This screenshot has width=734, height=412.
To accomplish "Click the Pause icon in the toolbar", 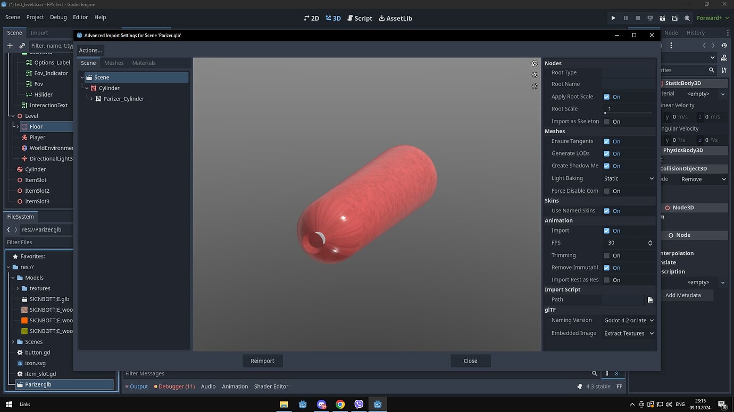I will tap(625, 18).
